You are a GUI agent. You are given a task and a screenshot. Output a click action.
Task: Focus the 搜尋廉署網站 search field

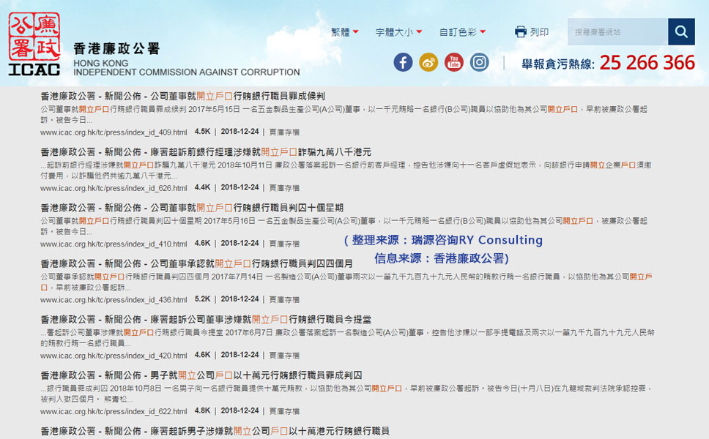[617, 31]
